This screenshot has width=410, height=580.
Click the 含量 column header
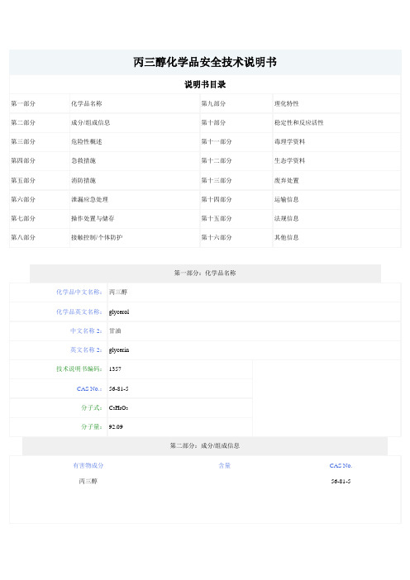(x=225, y=465)
